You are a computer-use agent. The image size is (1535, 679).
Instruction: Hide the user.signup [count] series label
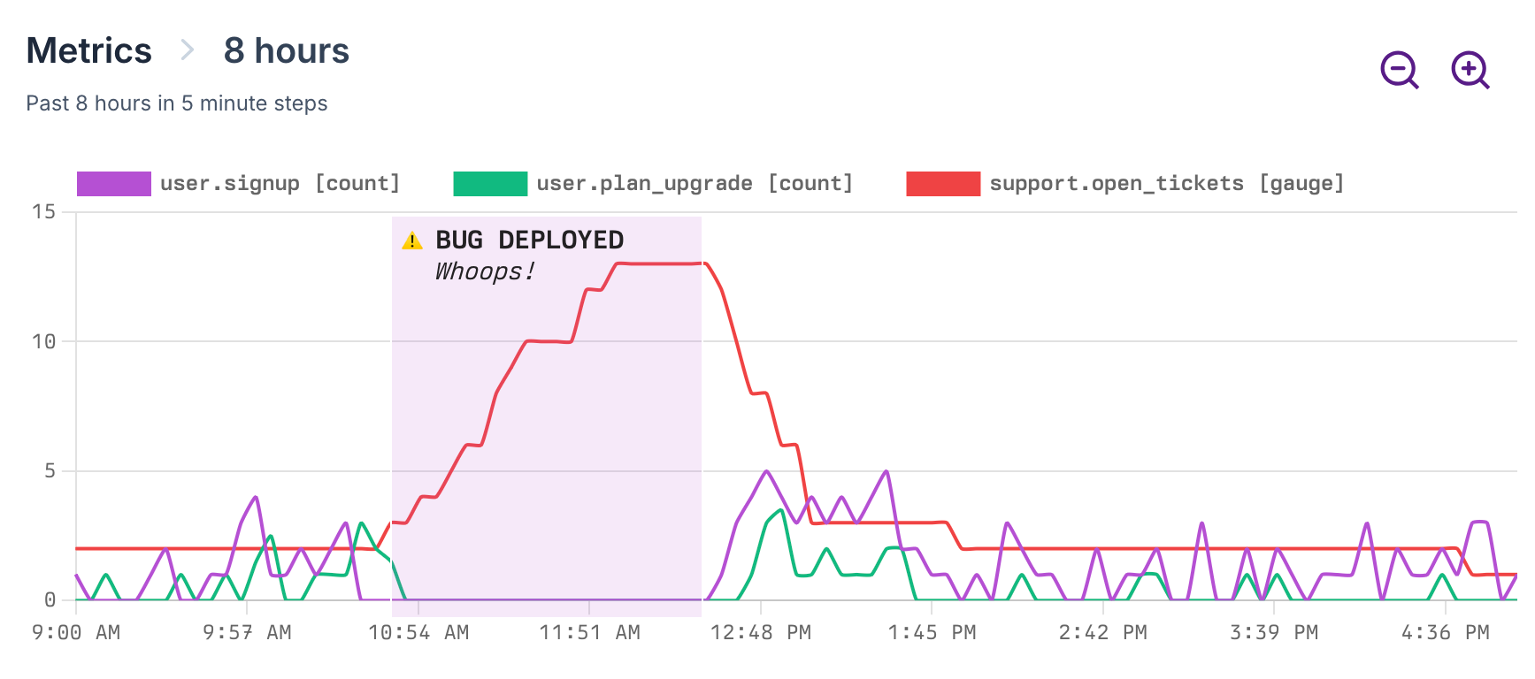[280, 184]
